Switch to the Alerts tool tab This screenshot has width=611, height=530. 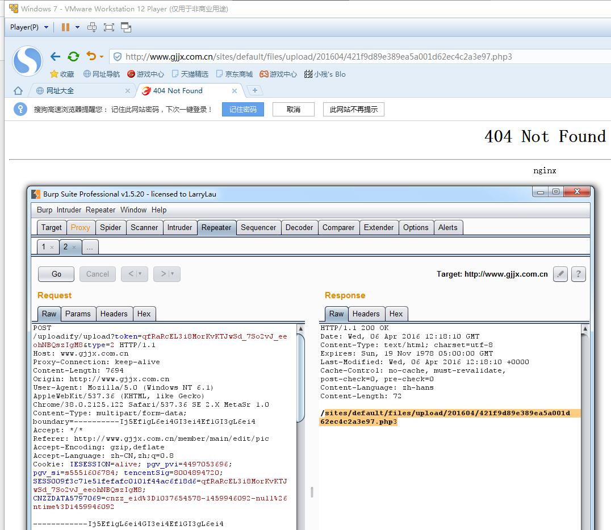(447, 228)
